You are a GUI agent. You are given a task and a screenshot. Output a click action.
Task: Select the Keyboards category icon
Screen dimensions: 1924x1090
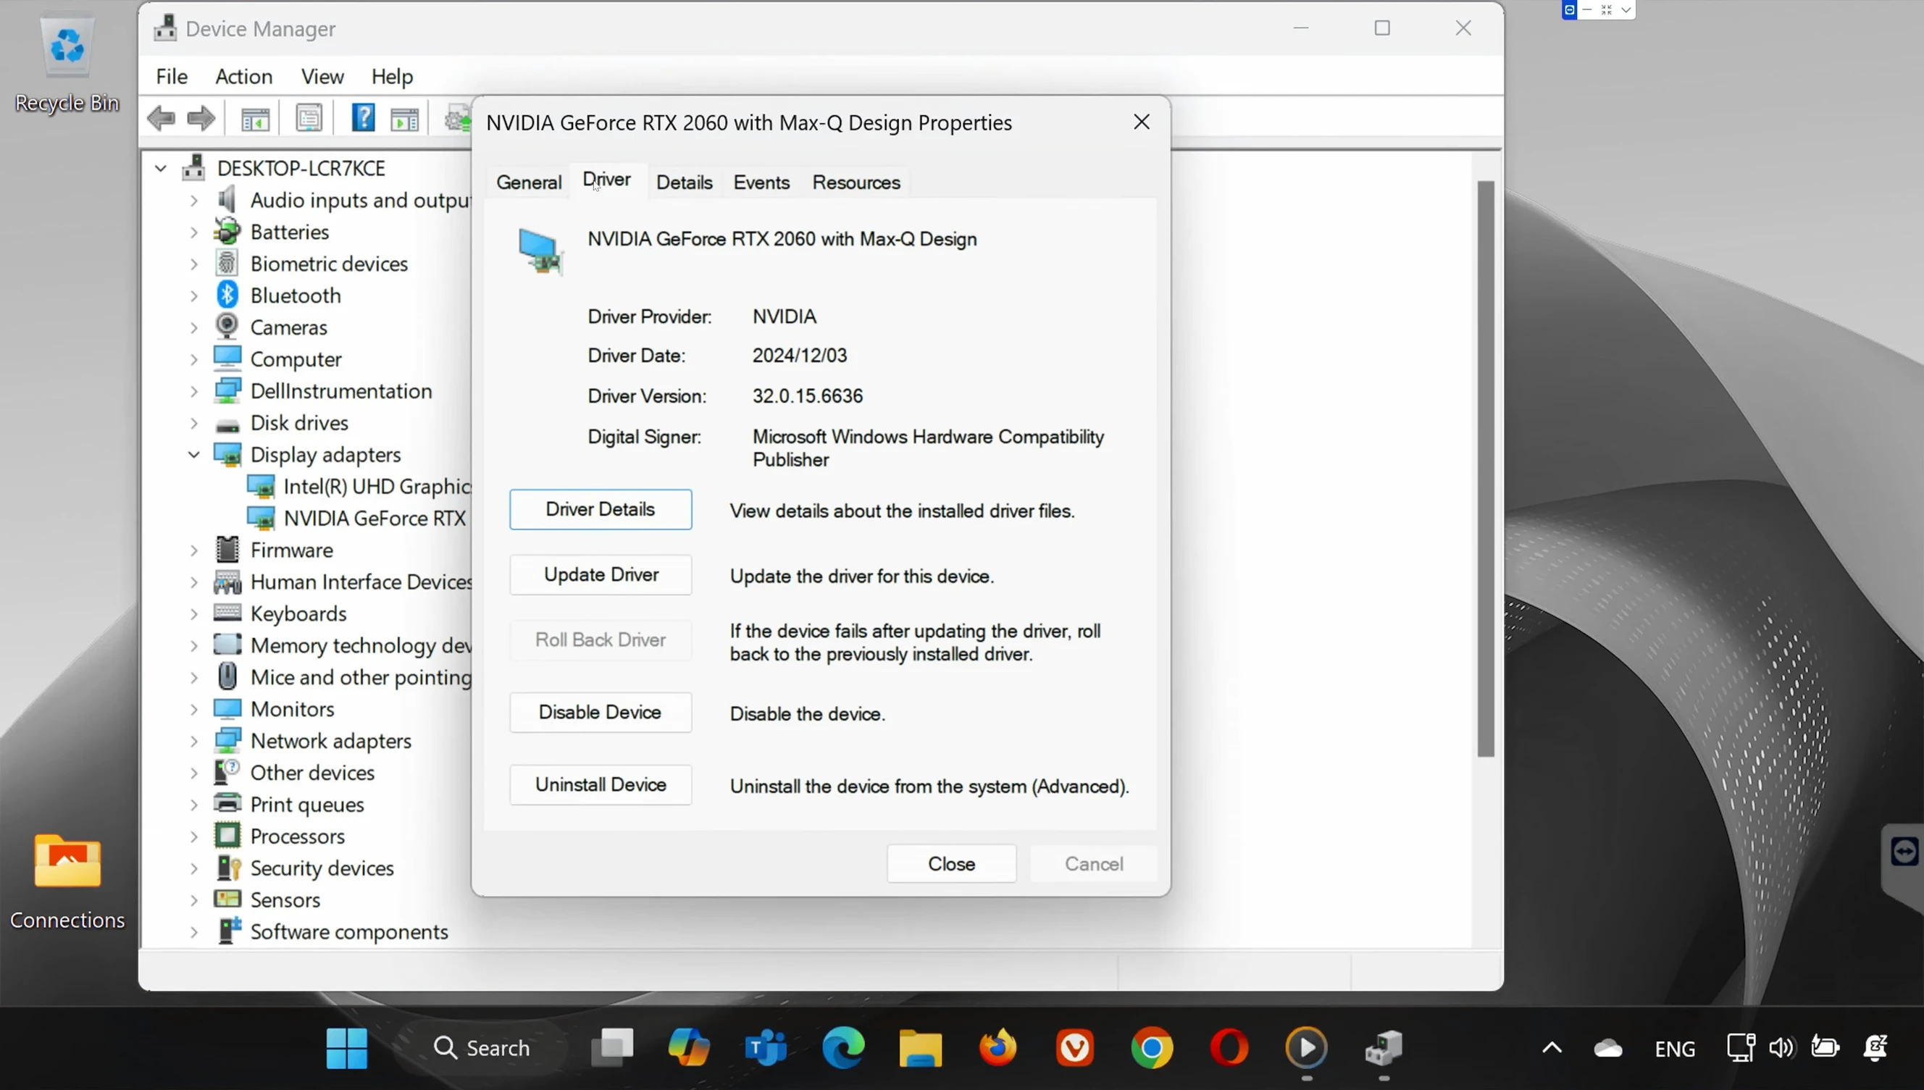227,613
